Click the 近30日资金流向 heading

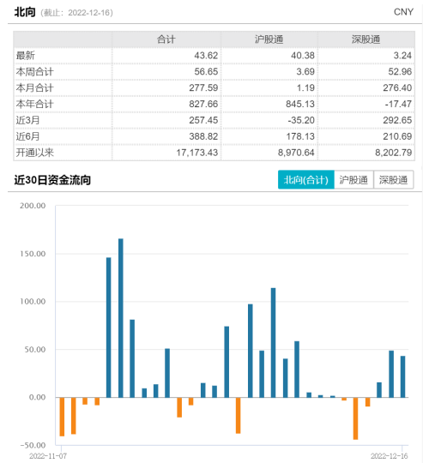pyautogui.click(x=52, y=180)
